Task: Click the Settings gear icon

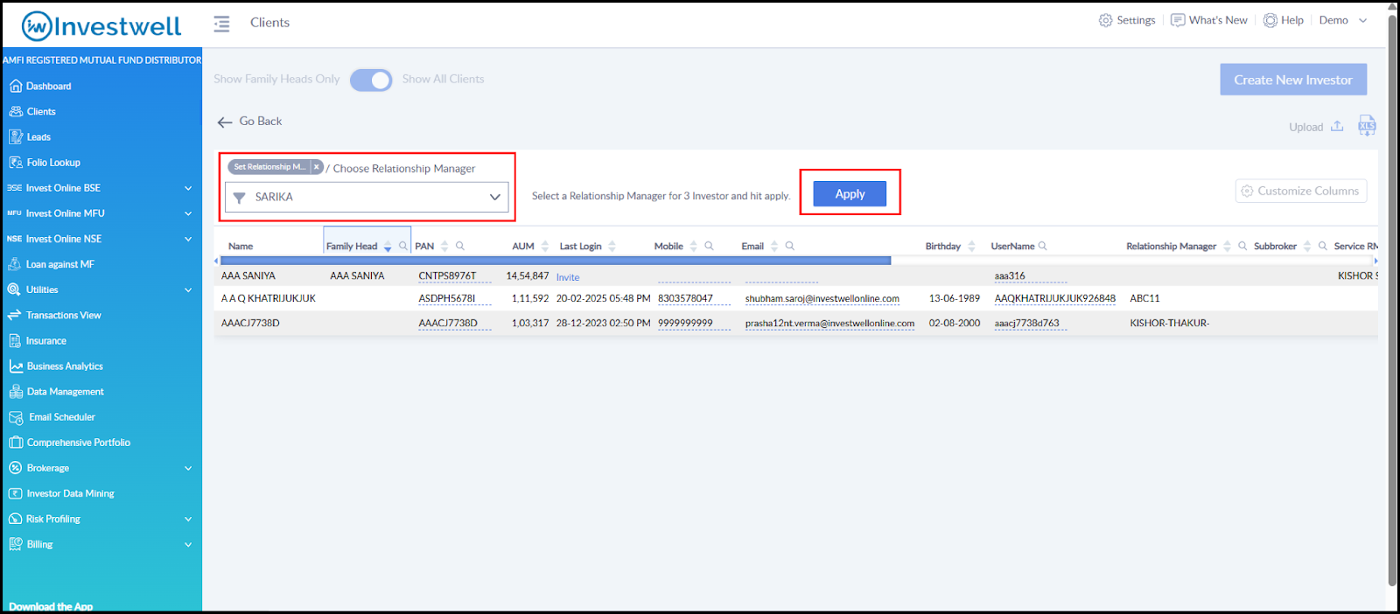Action: (x=1106, y=20)
